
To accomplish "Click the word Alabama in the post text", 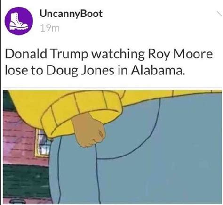I will (157, 70).
